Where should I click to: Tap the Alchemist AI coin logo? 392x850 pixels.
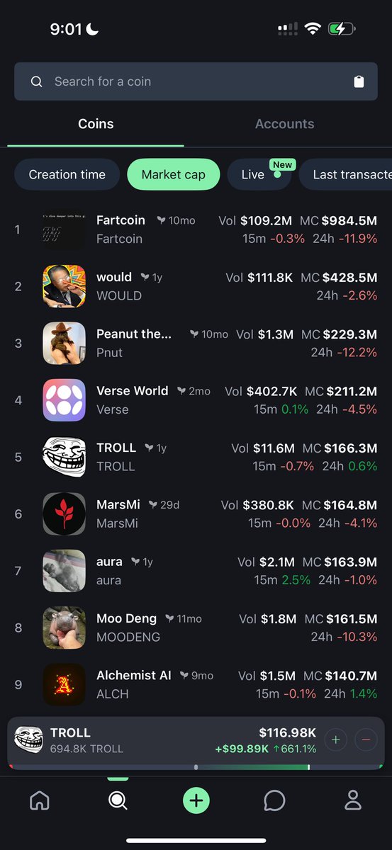point(65,684)
